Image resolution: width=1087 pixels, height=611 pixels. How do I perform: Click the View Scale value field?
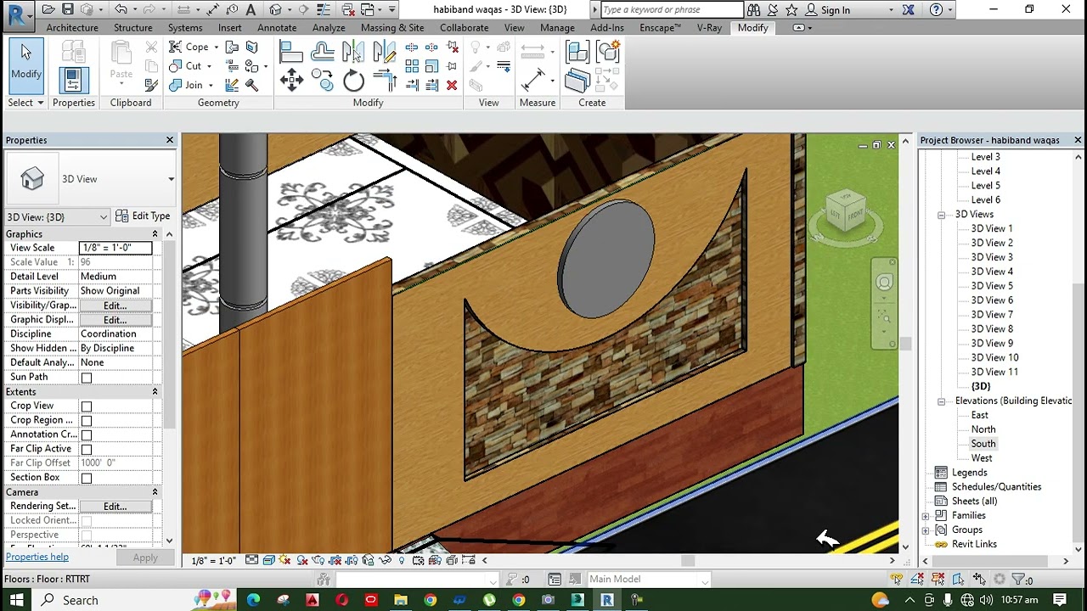click(x=115, y=248)
